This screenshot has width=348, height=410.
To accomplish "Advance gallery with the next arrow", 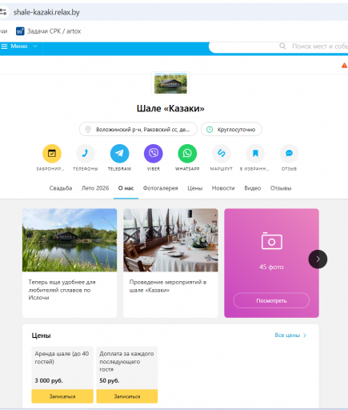I will tap(318, 259).
